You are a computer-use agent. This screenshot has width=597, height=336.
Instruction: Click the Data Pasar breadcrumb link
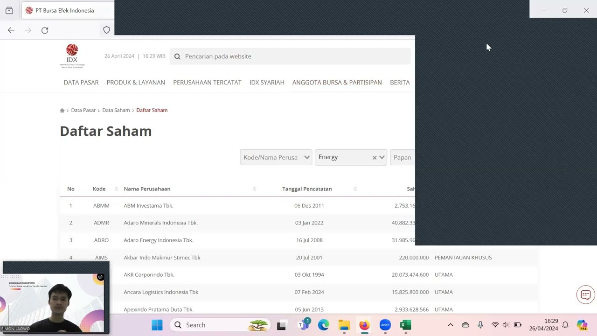[x=83, y=111]
